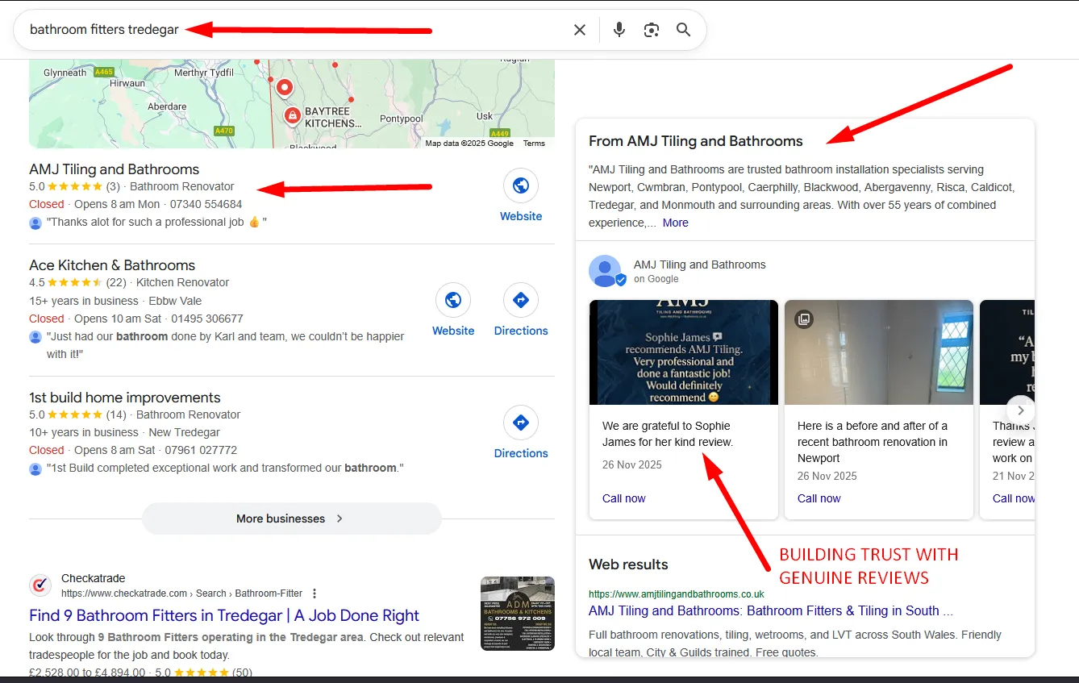Click the amjtilingandbathrooms.co.uk URL
This screenshot has height=683, width=1079.
[x=677, y=593]
